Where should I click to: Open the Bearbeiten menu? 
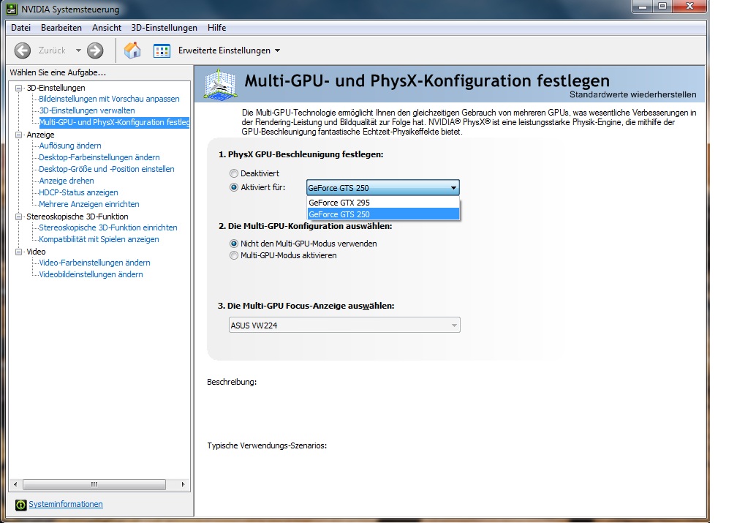[61, 28]
